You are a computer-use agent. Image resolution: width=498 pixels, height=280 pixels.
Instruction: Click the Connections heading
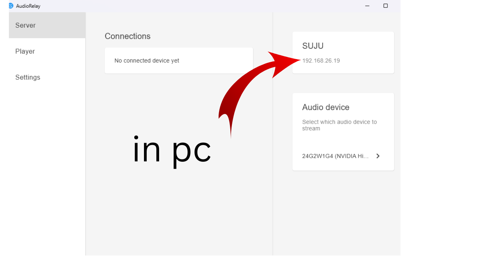click(x=128, y=36)
